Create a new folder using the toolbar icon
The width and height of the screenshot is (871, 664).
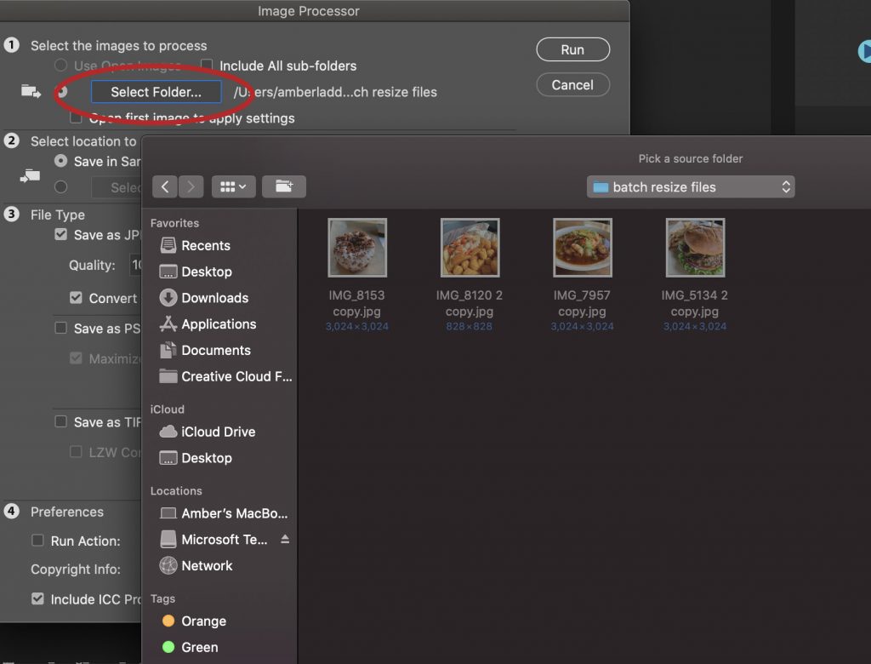click(284, 186)
